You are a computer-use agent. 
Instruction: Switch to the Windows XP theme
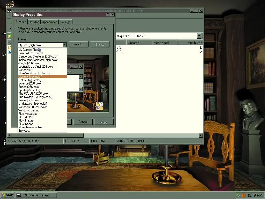42,70
